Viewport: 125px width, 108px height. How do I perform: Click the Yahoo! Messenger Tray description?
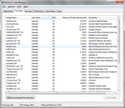(x=98, y=69)
